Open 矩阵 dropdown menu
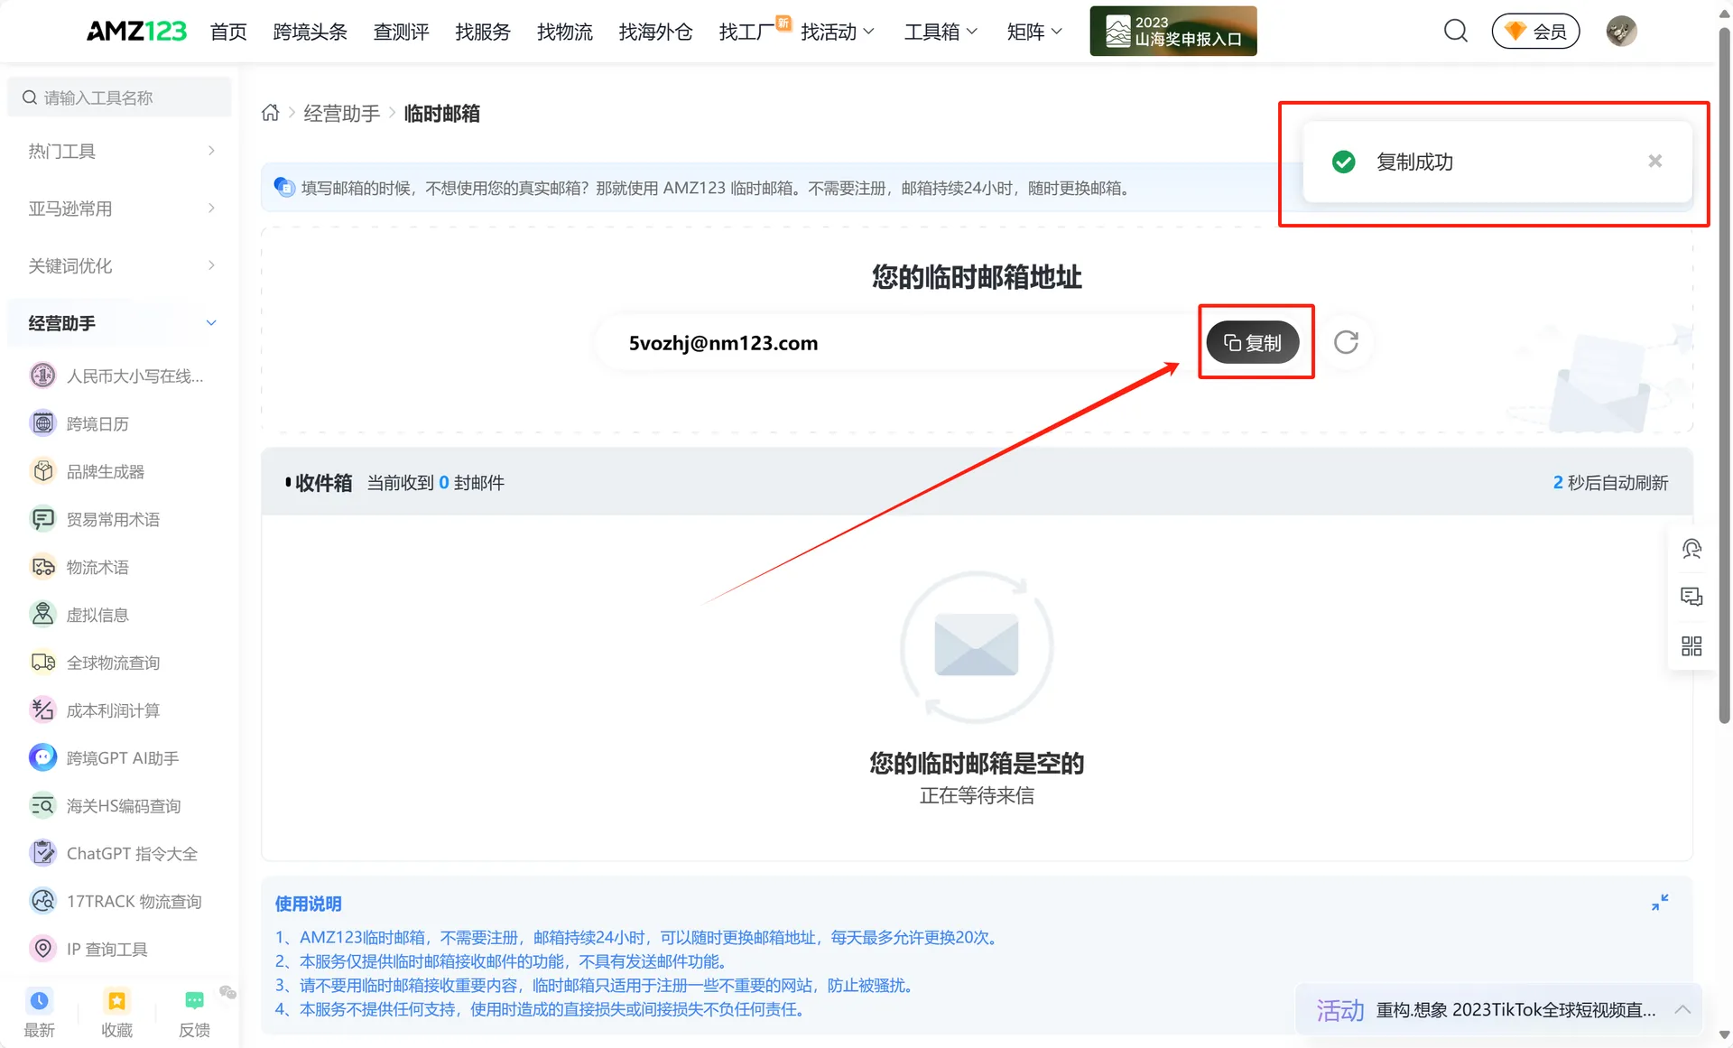This screenshot has width=1733, height=1048. [1034, 32]
